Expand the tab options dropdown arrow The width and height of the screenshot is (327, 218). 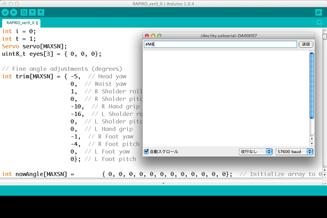319,23
